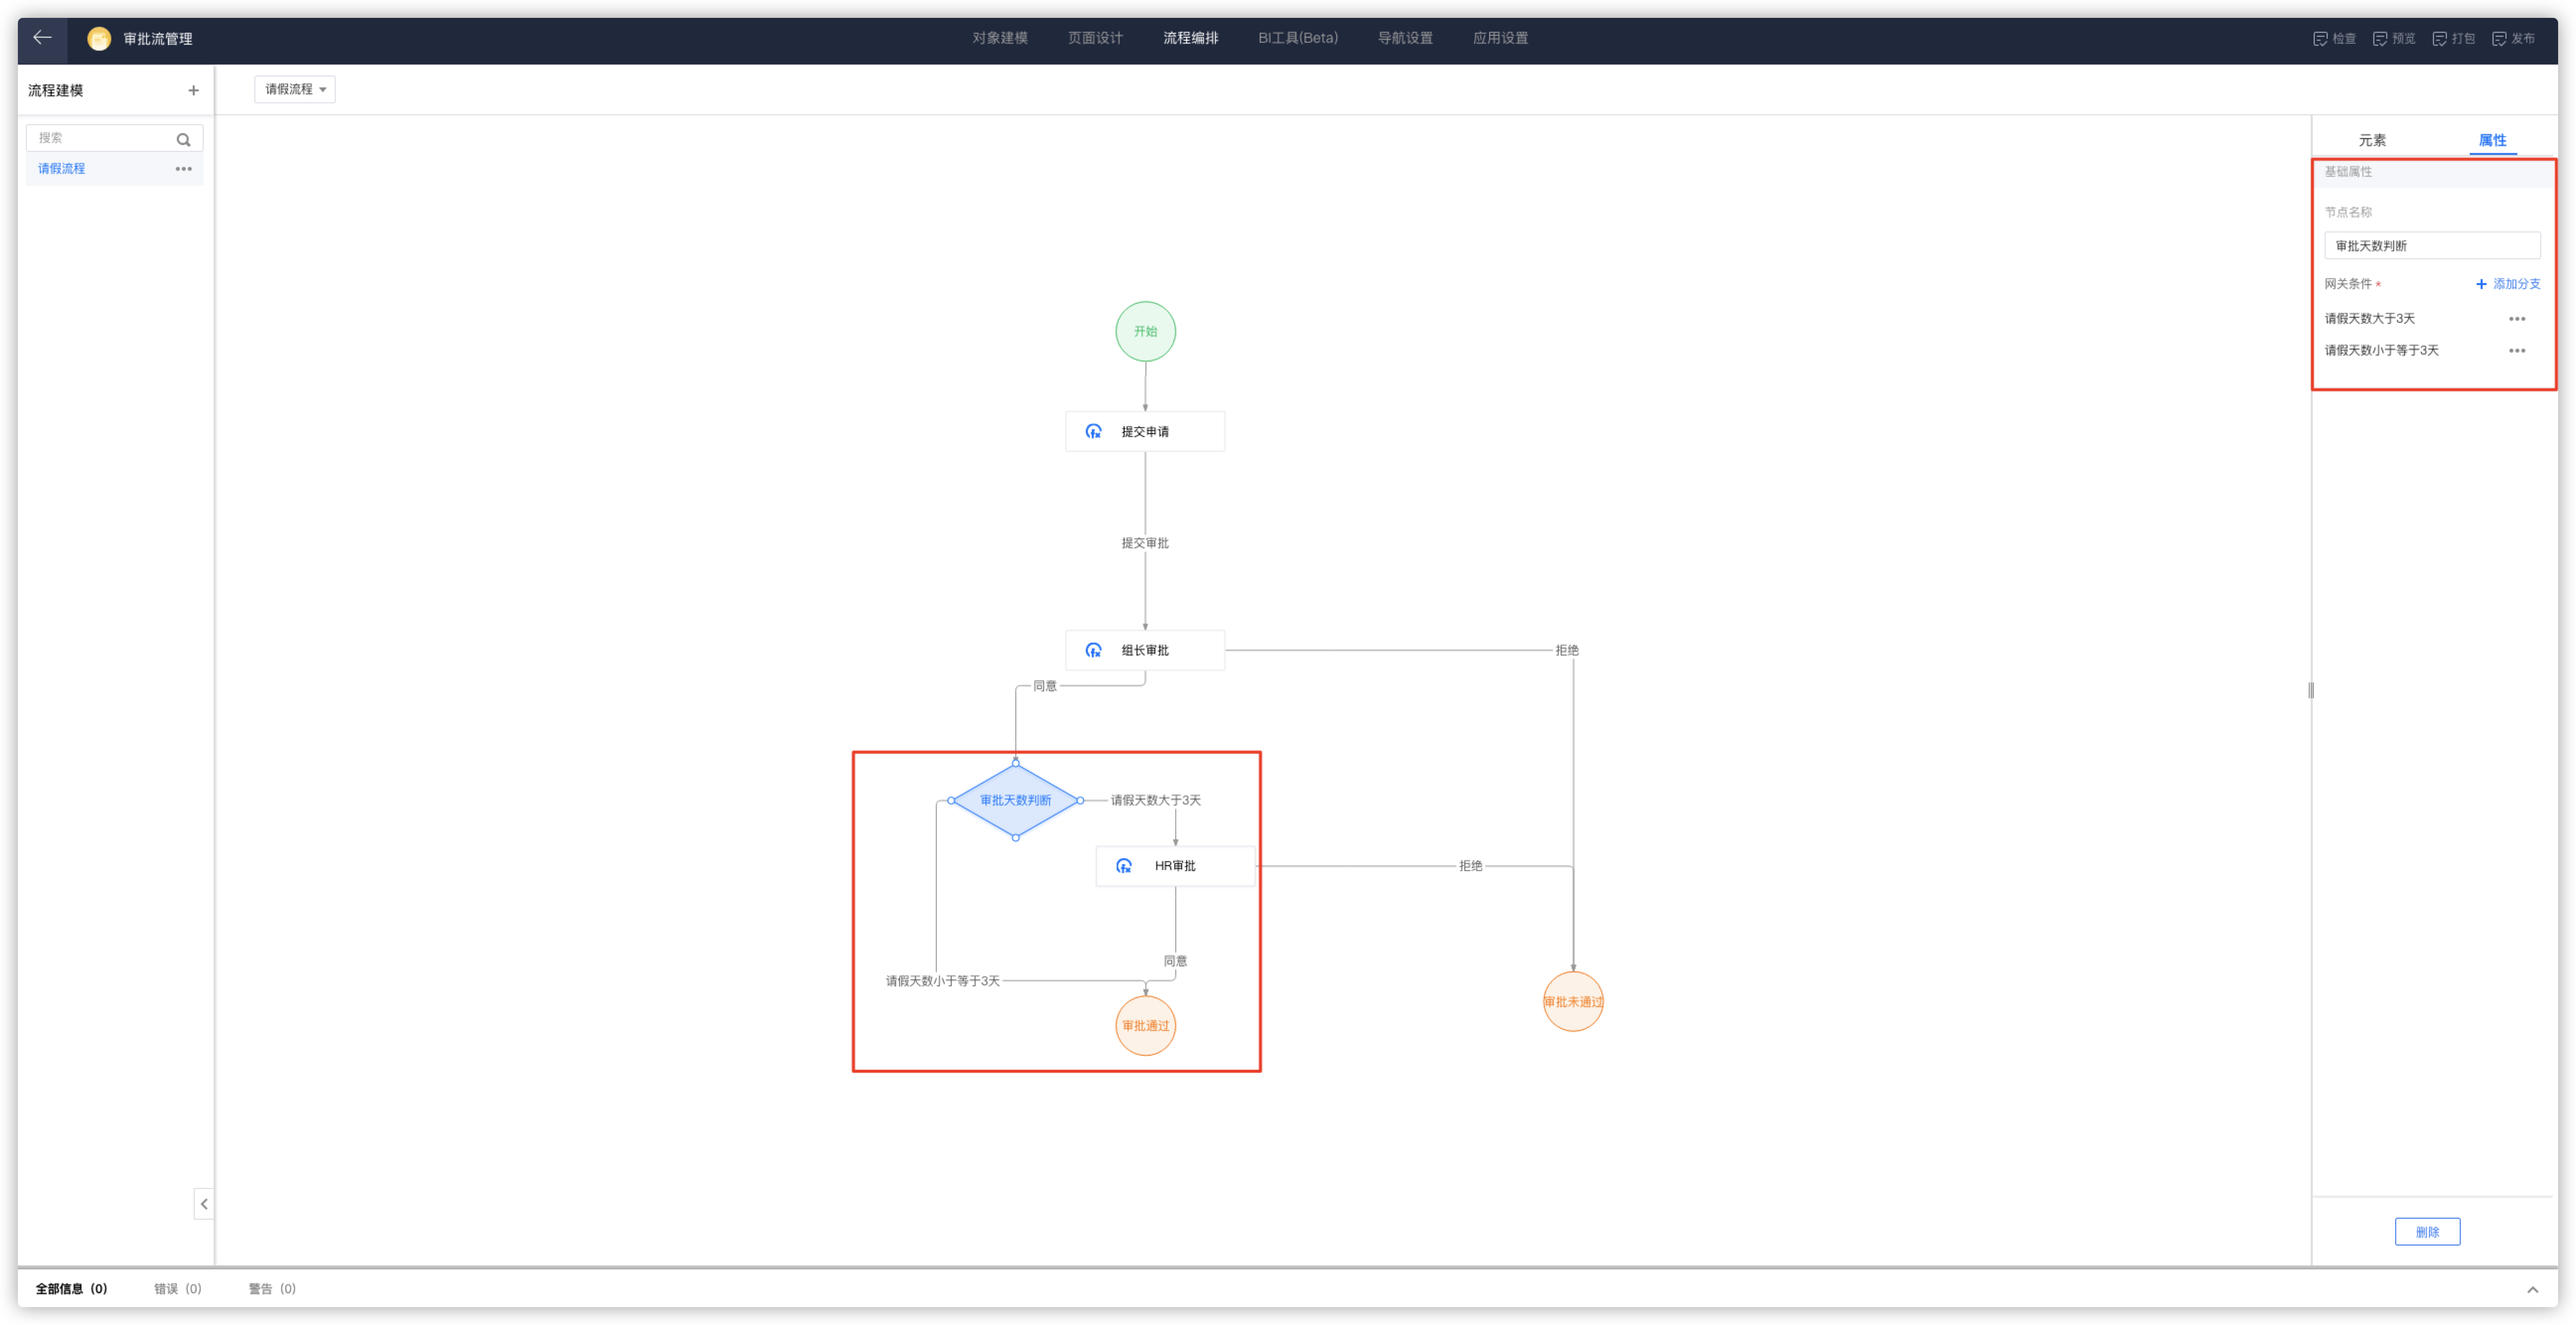
Task: Click 请假天数小于等于3天 condition in properties panel
Action: tap(2381, 351)
